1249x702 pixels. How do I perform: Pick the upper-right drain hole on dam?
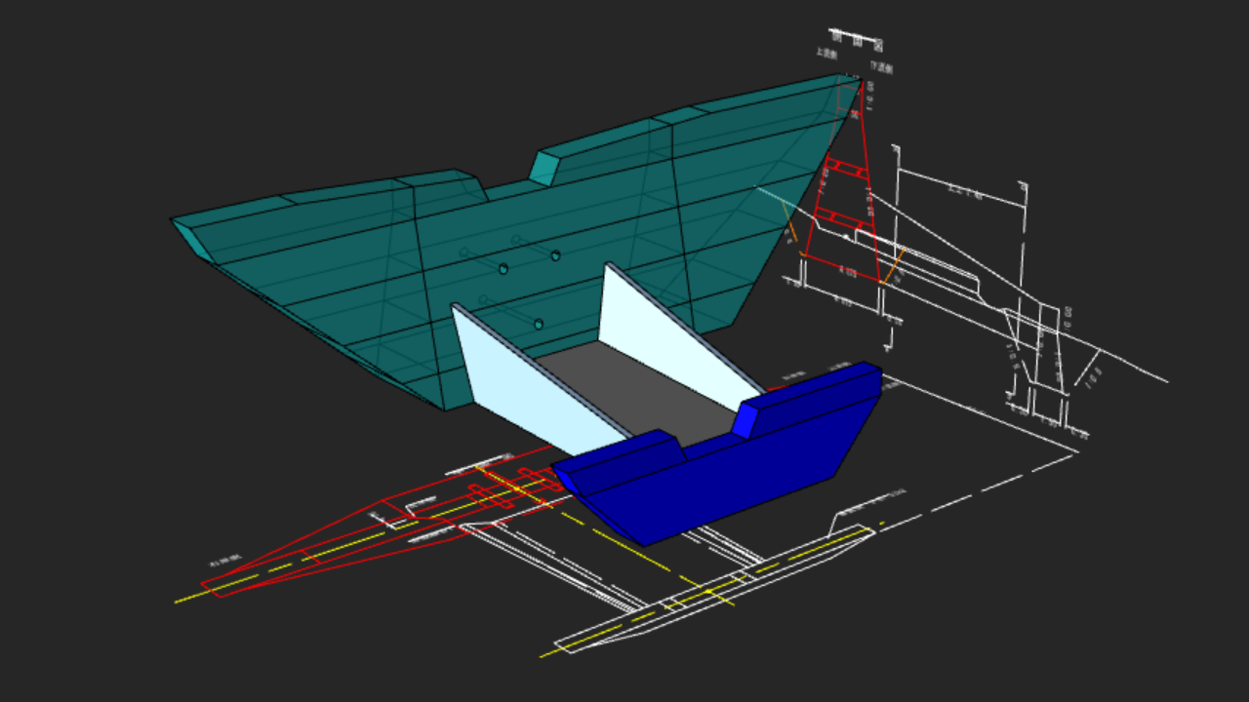[555, 255]
